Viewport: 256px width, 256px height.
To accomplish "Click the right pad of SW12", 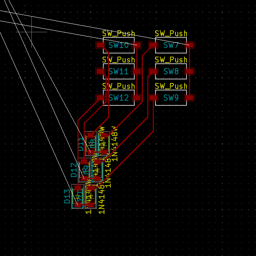I will point(137,98).
